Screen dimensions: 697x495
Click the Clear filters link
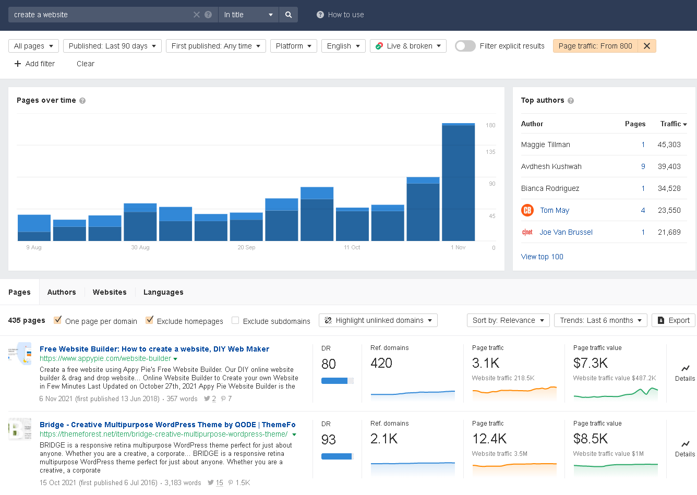click(x=86, y=64)
